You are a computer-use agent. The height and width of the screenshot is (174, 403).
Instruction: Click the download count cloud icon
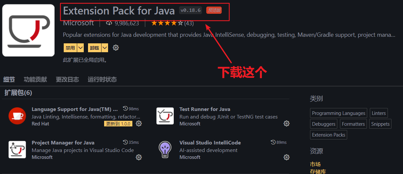[x=109, y=23]
